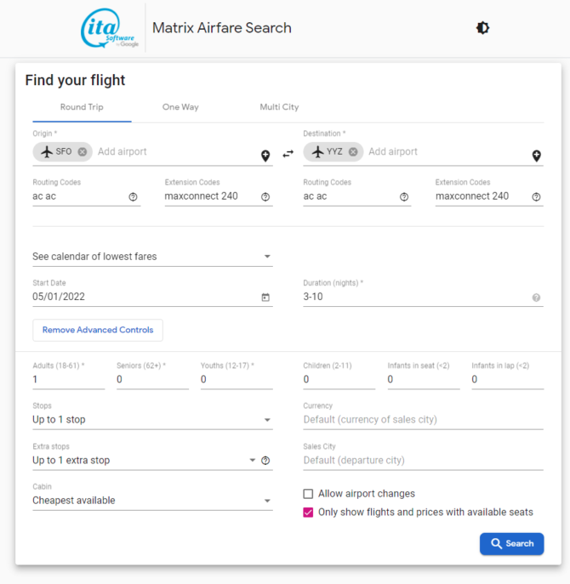This screenshot has height=584, width=570.
Task: Open the Start Date calendar picker icon
Action: [265, 298]
